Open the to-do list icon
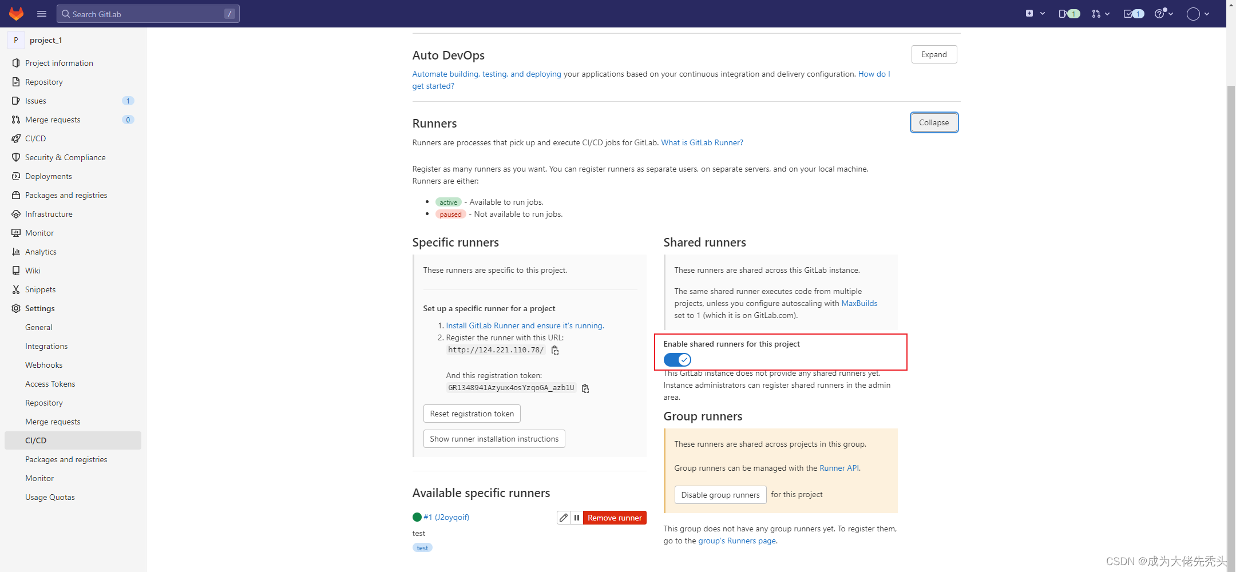 pos(1134,14)
